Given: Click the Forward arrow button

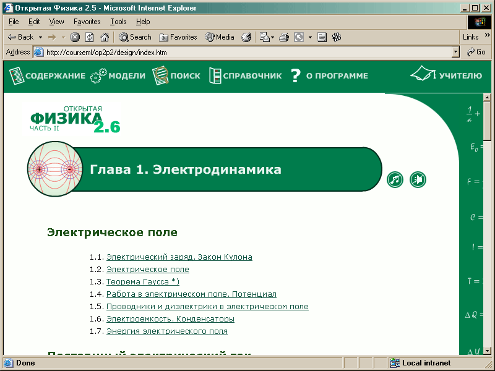Looking at the screenshot, I should (x=52, y=37).
